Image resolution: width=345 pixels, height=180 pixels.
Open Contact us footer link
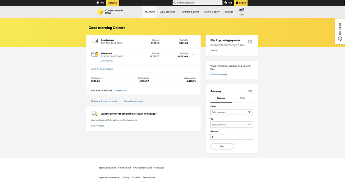[159, 168]
